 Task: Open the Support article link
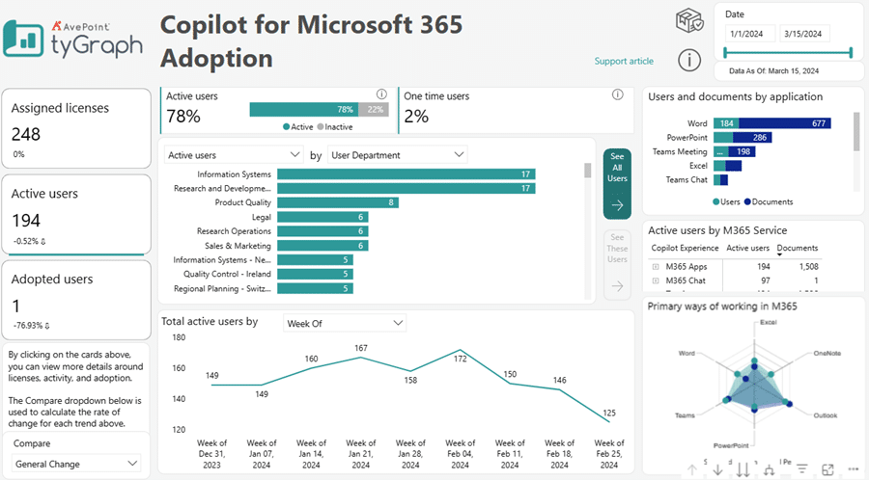pos(624,61)
